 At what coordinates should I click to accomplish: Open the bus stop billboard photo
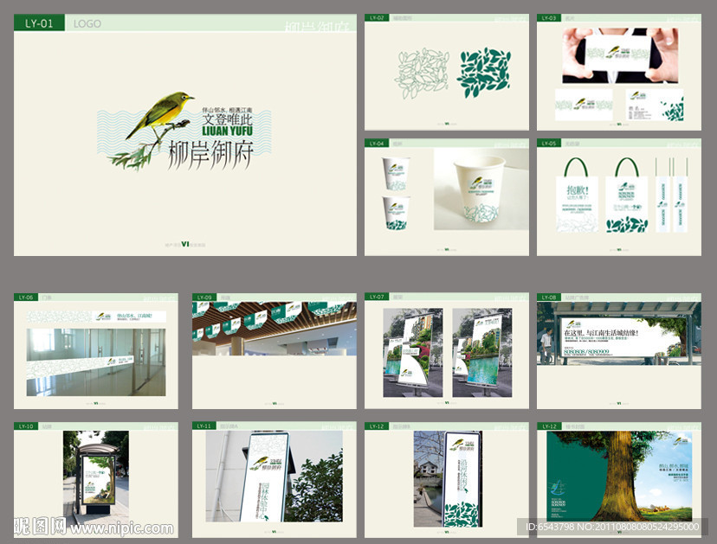pos(618,333)
